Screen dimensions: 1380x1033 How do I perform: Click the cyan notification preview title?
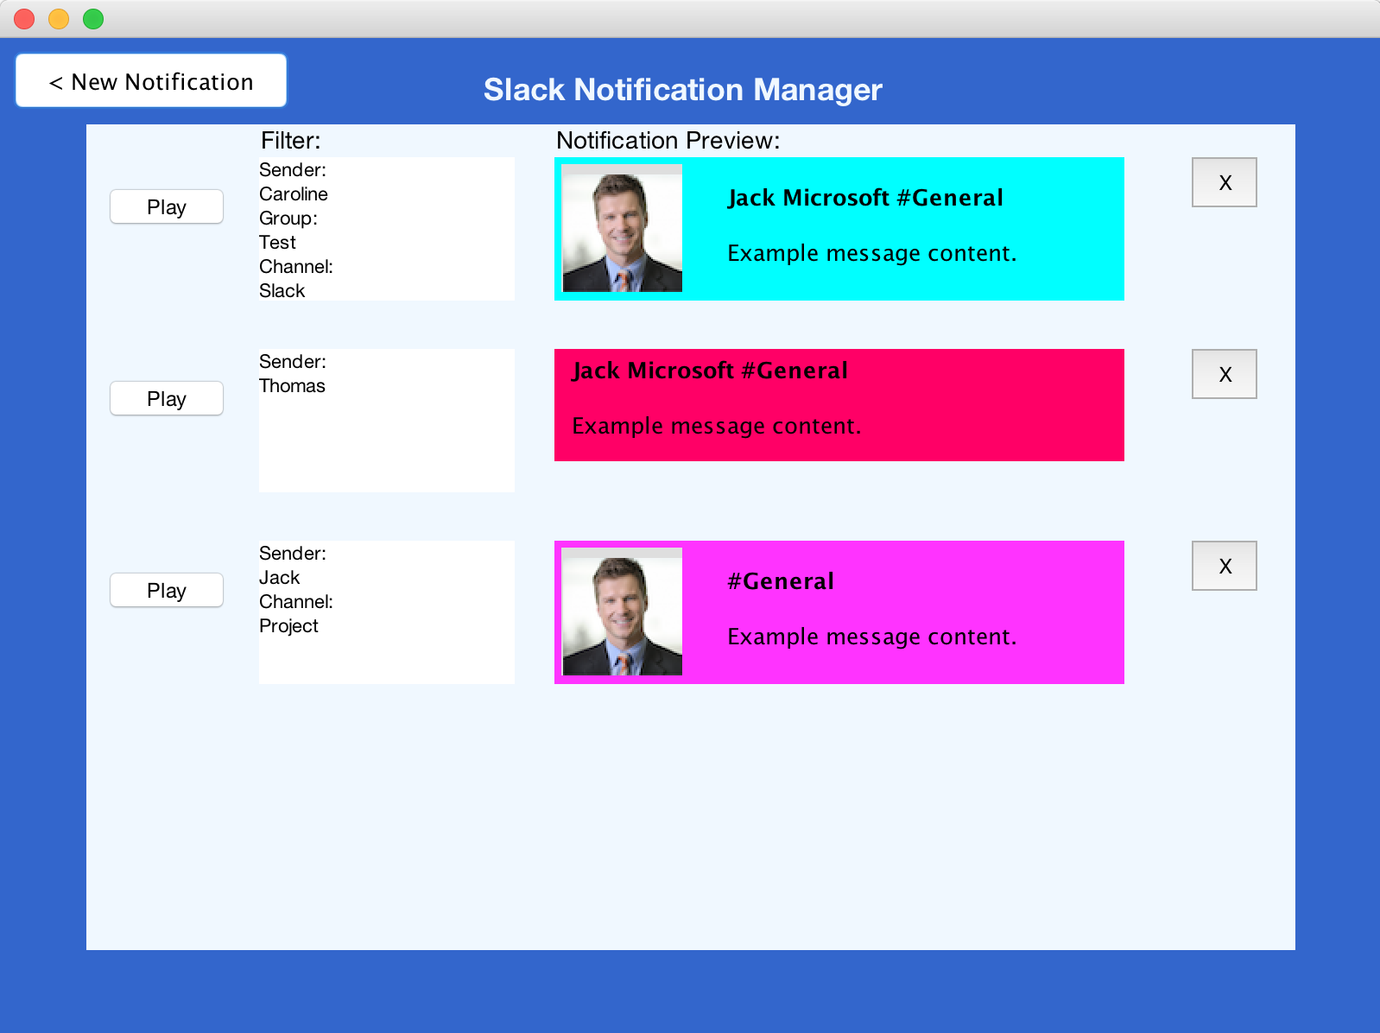click(865, 198)
